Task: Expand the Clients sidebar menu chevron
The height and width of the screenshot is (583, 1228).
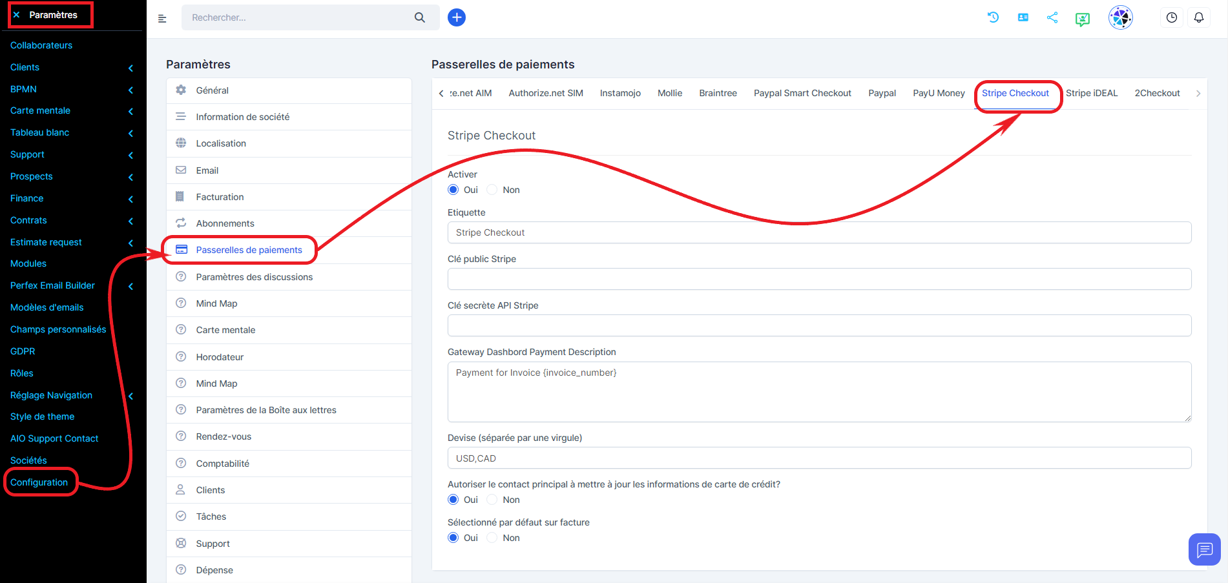Action: [x=131, y=68]
